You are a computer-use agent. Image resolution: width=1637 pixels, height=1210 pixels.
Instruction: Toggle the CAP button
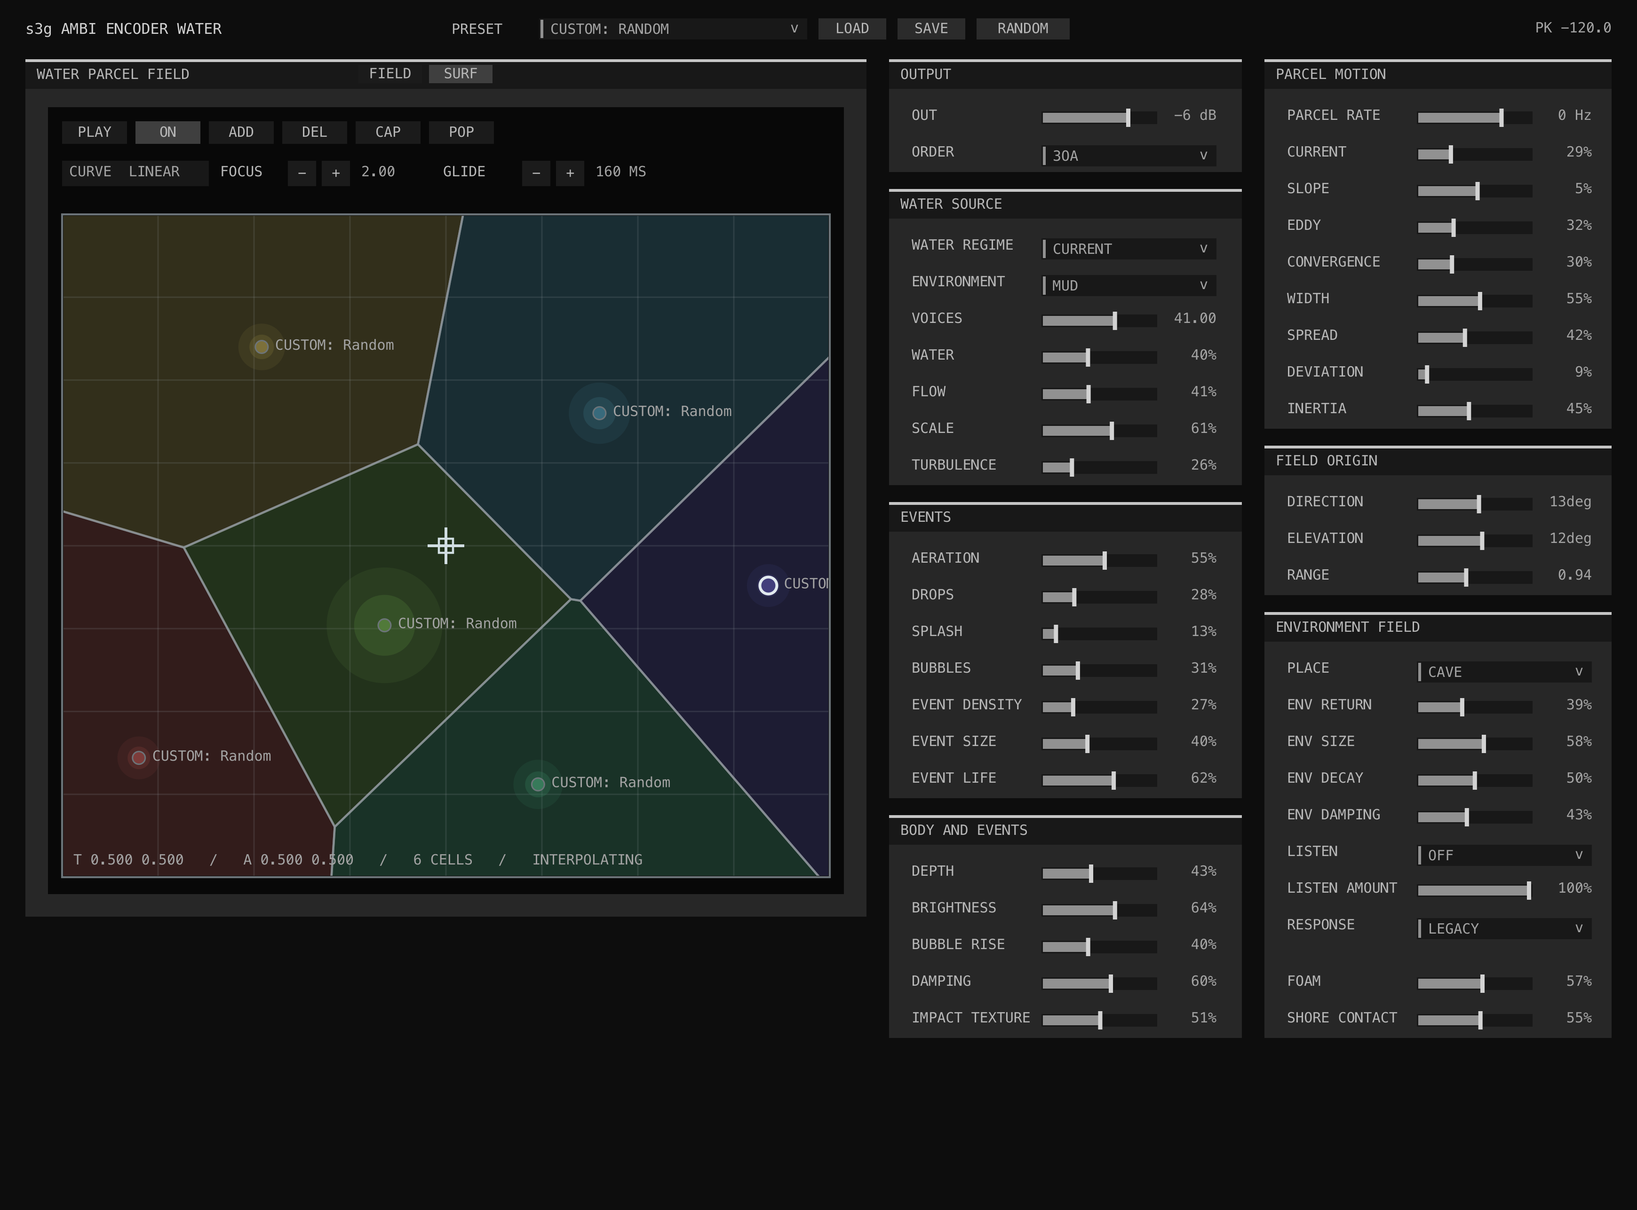(388, 133)
